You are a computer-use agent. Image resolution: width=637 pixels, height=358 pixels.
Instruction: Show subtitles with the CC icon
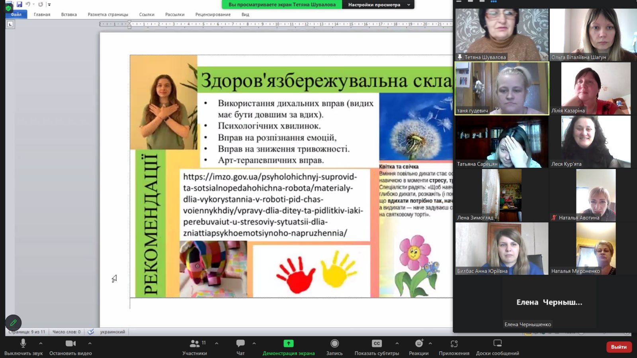click(377, 344)
